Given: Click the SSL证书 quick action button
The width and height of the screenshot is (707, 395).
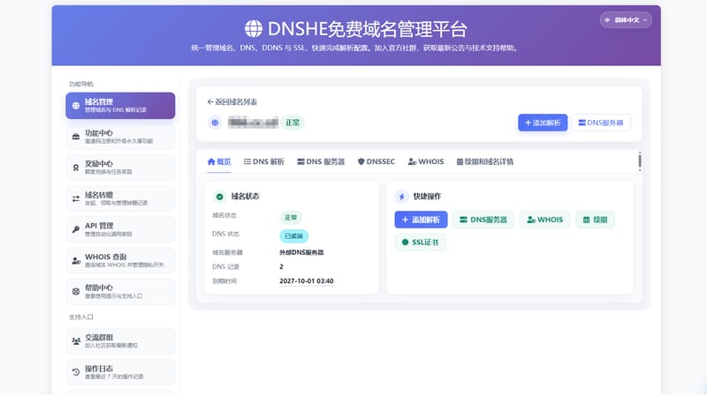Looking at the screenshot, I should [x=421, y=242].
